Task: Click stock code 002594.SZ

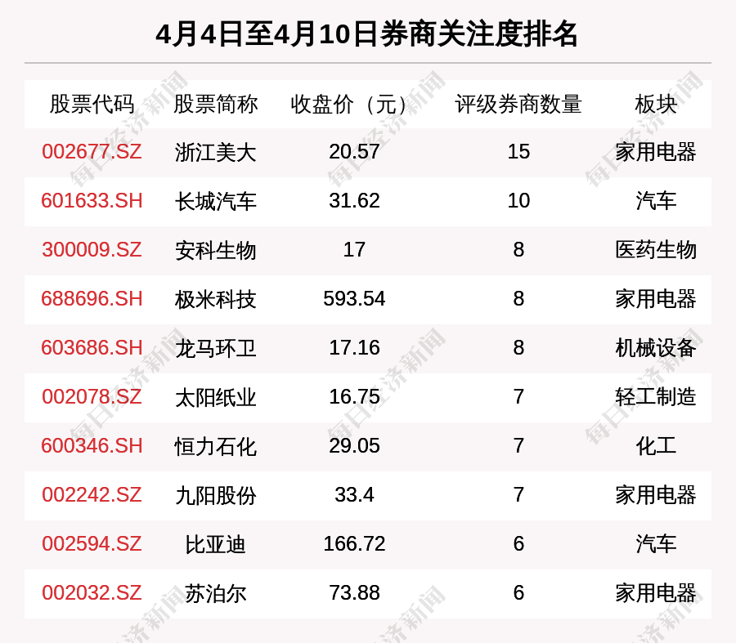Action: pos(92,543)
